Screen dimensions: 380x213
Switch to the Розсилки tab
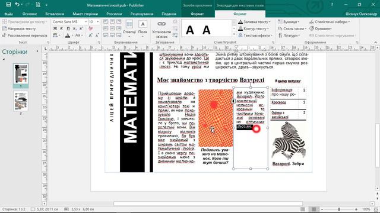coord(114,14)
